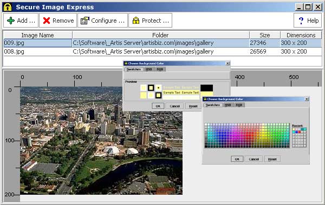Click the red X Remove icon

point(47,21)
